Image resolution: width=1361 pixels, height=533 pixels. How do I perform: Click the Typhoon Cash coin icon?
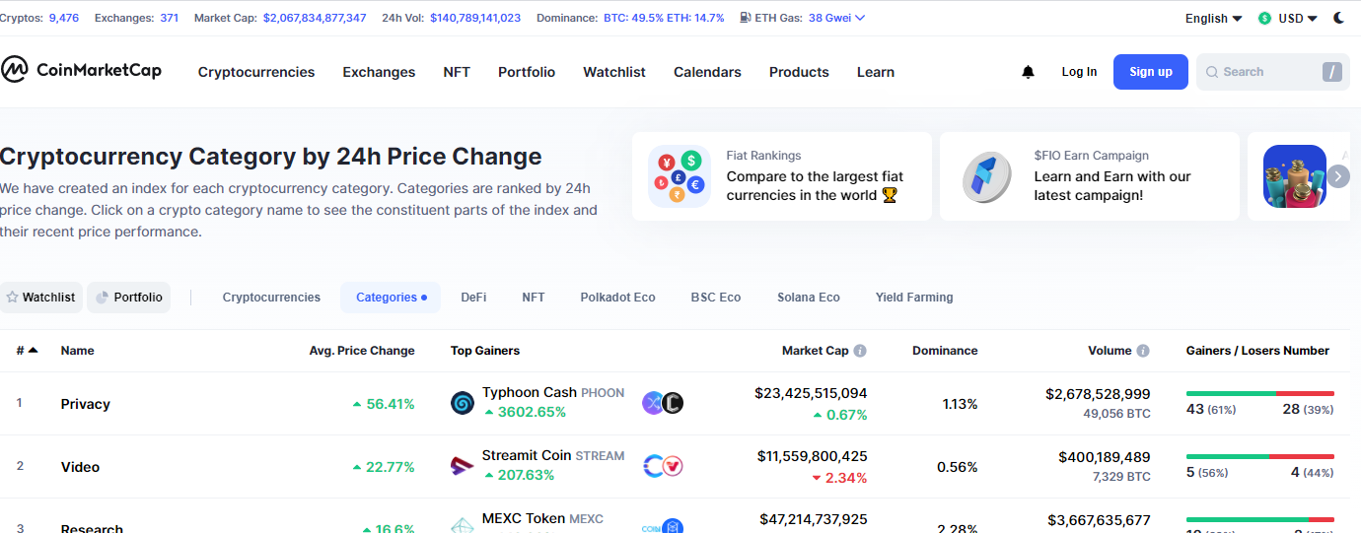tap(463, 403)
